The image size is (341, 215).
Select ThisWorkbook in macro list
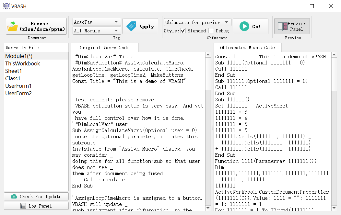pos(36,63)
